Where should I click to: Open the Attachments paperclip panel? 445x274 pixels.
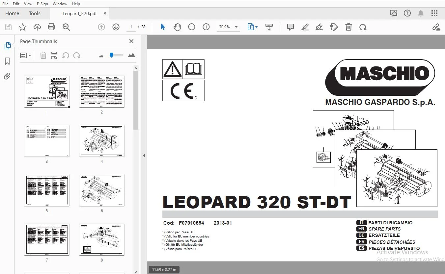pyautogui.click(x=7, y=76)
